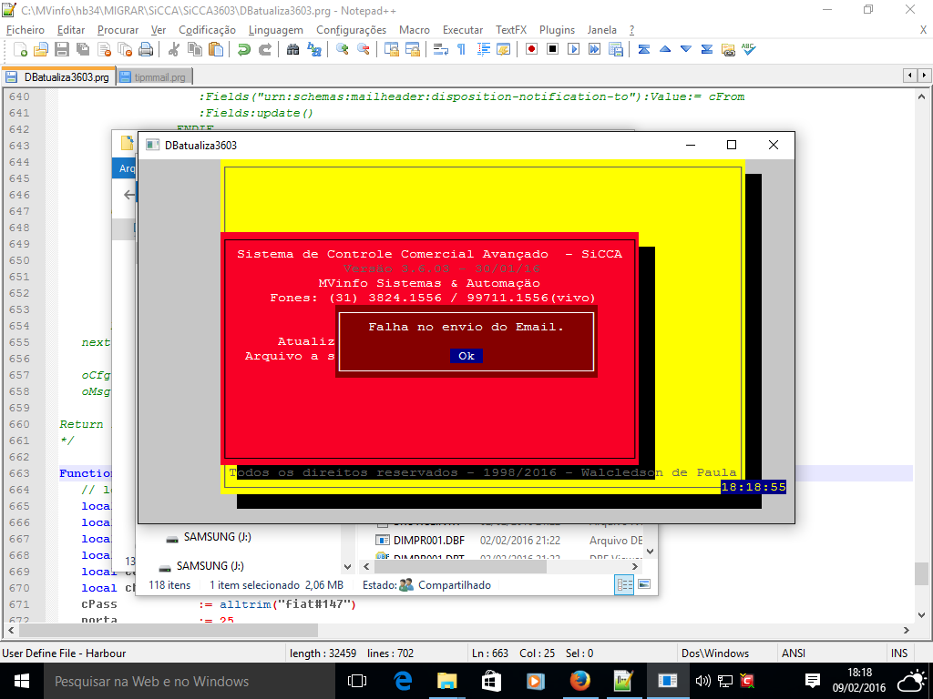Expand the SAMSUNG (J:) drive tree item
Viewport: 933px width, 699px height.
tap(155, 538)
